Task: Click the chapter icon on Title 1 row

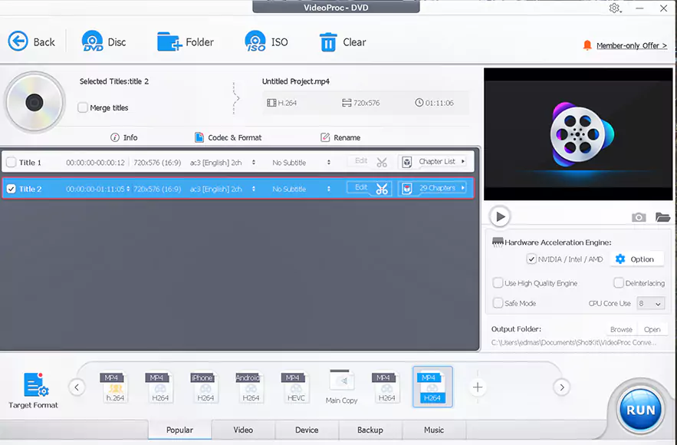Action: coord(406,162)
